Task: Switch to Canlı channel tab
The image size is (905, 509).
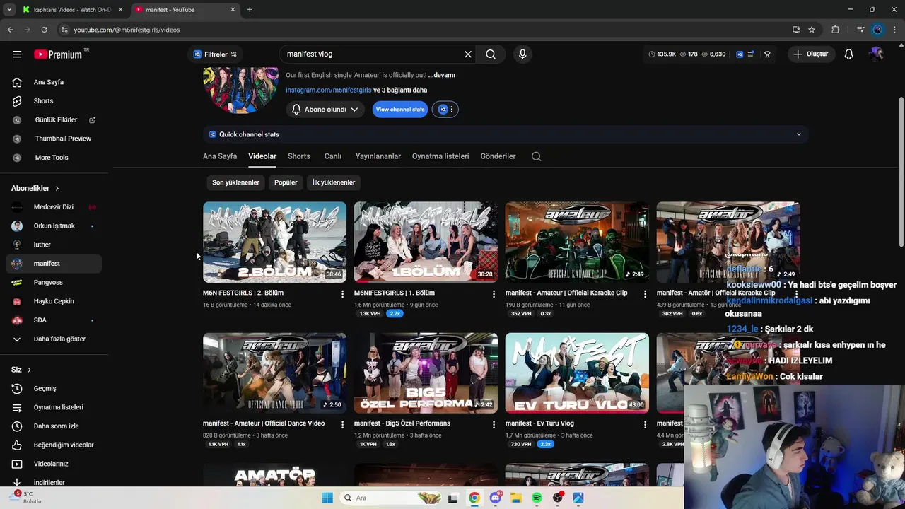Action: [x=332, y=156]
